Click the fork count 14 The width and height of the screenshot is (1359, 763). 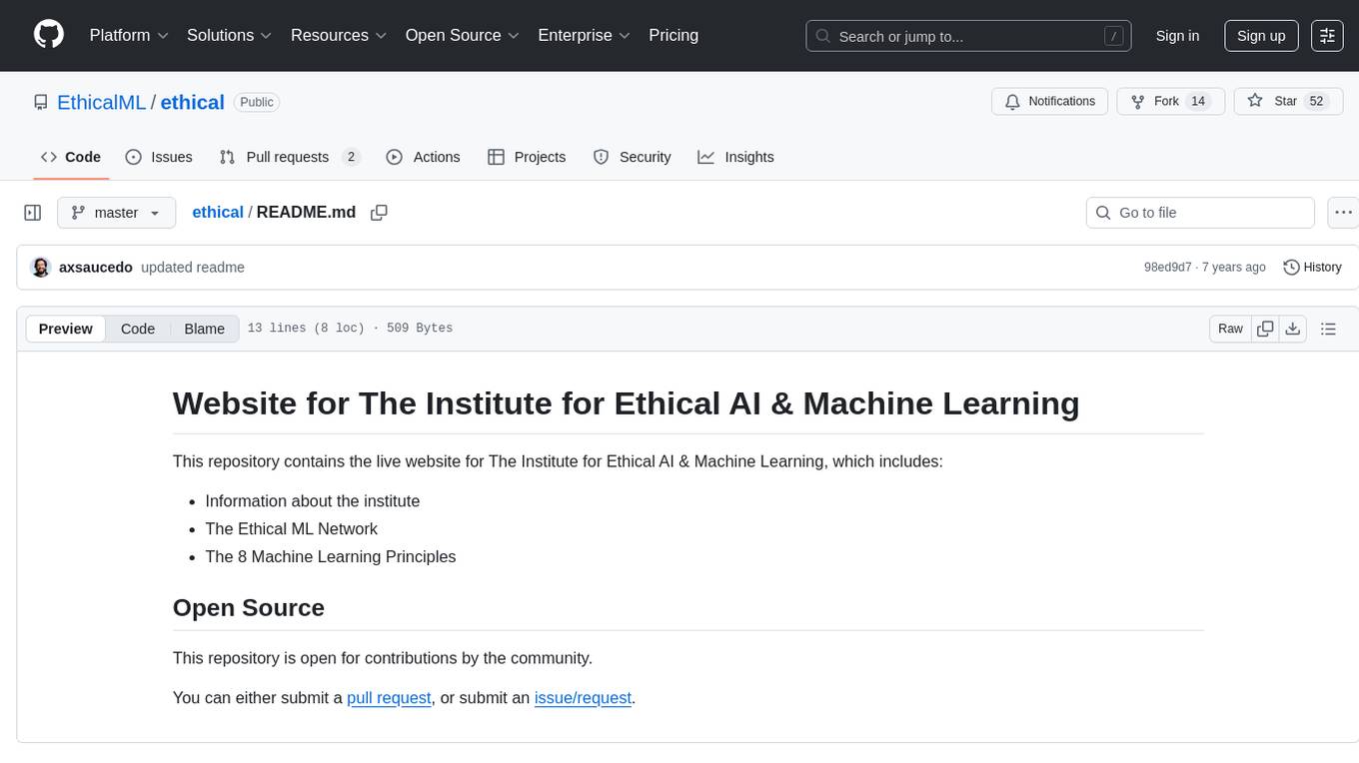[1198, 101]
